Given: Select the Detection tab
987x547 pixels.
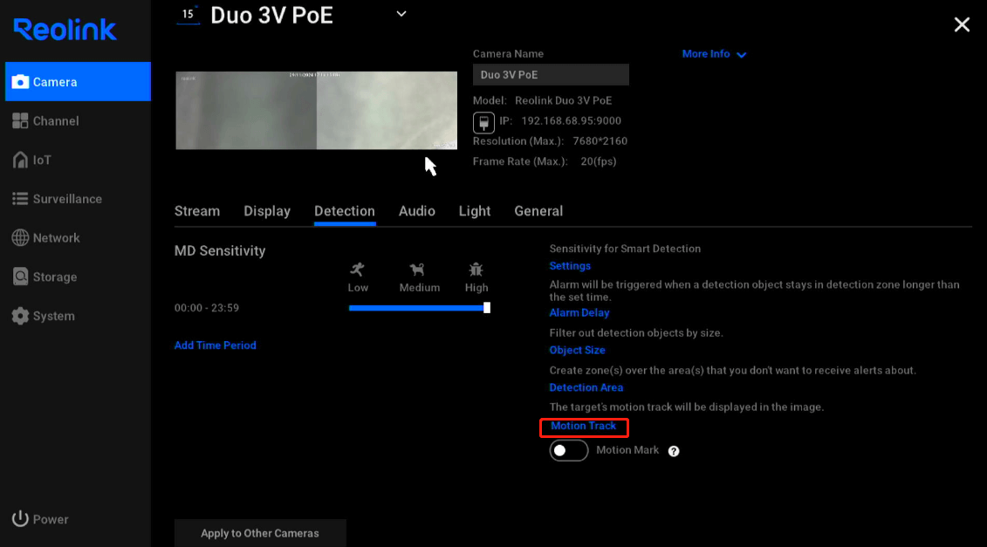Looking at the screenshot, I should click(345, 211).
